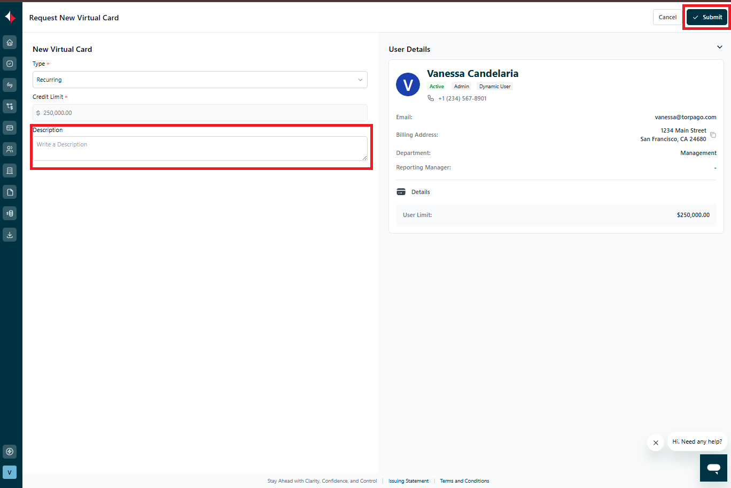Click the User Limit value $250,000.00
The image size is (731, 488).
coord(694,215)
